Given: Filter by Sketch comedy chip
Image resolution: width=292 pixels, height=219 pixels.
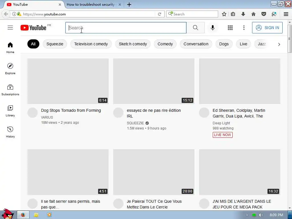Looking at the screenshot, I should point(133,44).
